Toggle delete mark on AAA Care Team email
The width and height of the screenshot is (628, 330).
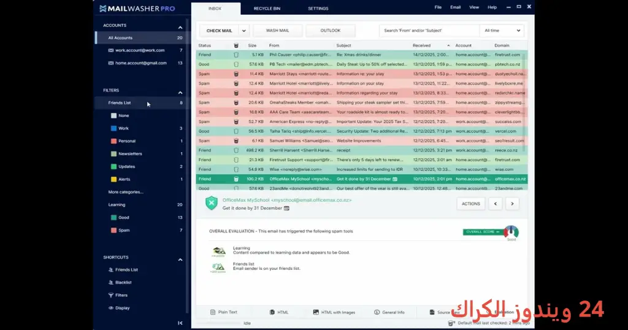pyautogui.click(x=236, y=112)
